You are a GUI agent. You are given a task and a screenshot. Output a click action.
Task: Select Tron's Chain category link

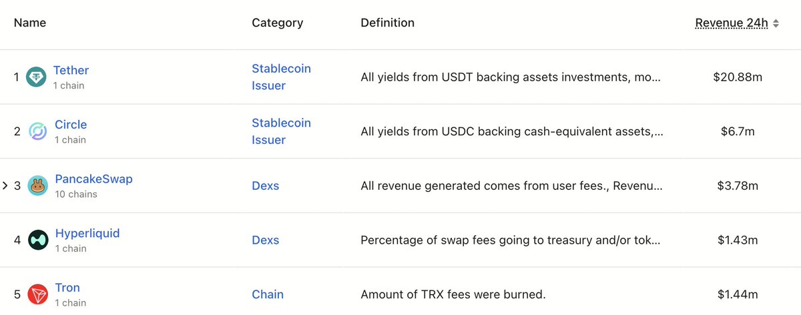[268, 294]
